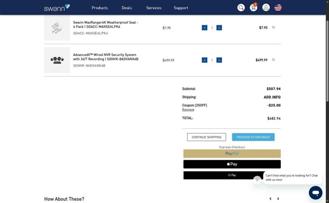329x203 pixels.
Task: Open the Products menu
Action: pyautogui.click(x=100, y=8)
